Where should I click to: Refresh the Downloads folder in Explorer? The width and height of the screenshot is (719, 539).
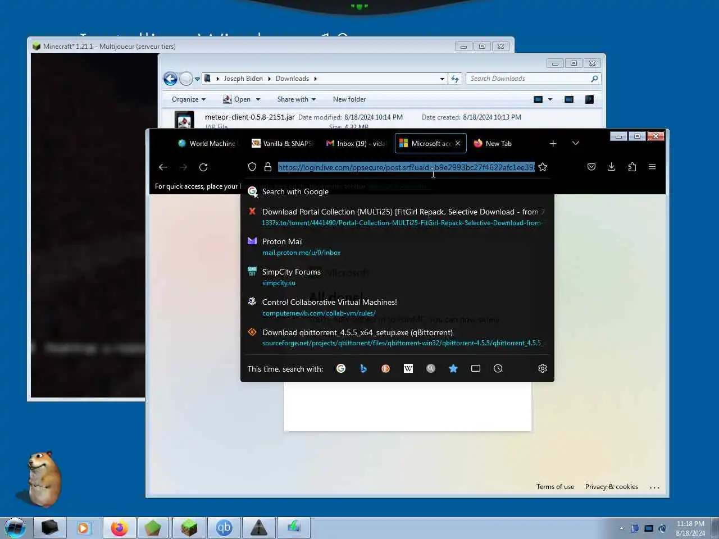[x=455, y=79]
